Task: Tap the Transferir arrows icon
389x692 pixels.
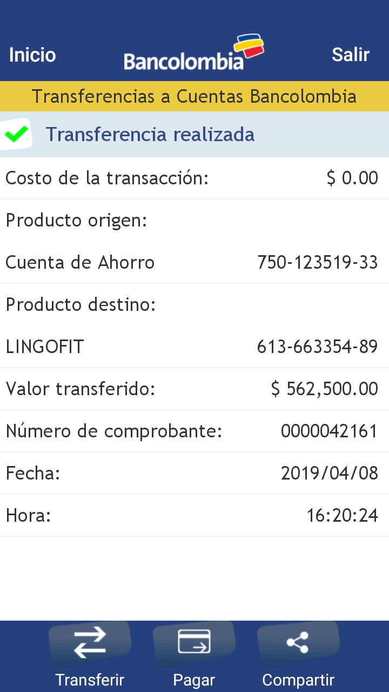Action: coord(90,643)
